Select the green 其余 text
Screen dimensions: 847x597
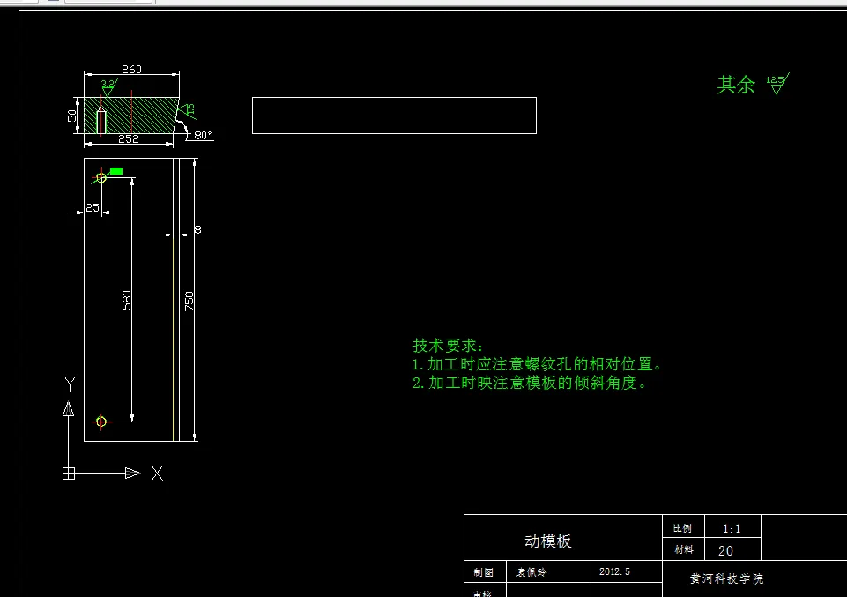(736, 85)
